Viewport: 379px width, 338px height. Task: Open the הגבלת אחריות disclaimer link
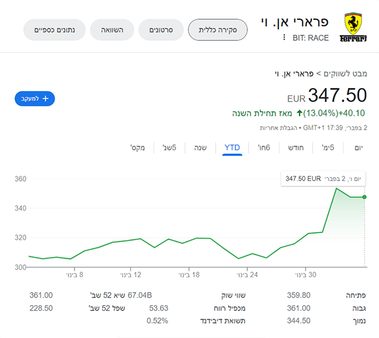[278, 128]
